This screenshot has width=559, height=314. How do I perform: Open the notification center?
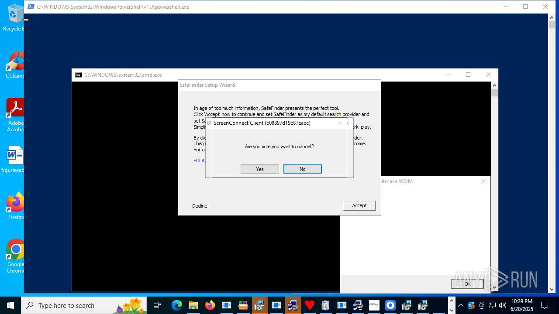coord(545,305)
